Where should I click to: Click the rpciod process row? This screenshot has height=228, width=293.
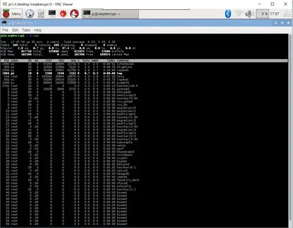(144, 170)
